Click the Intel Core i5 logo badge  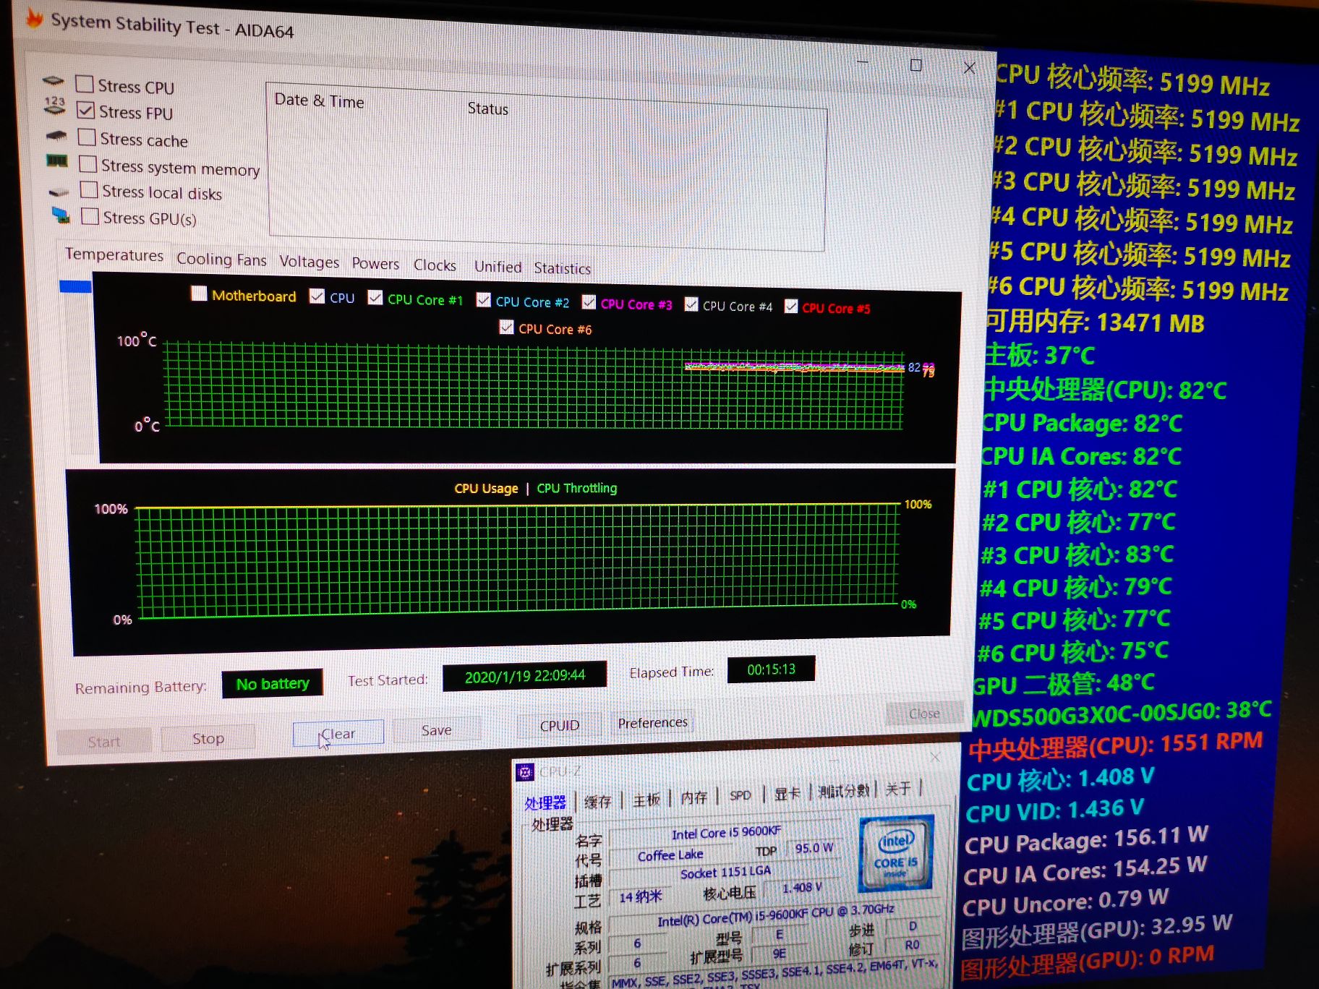(x=895, y=853)
